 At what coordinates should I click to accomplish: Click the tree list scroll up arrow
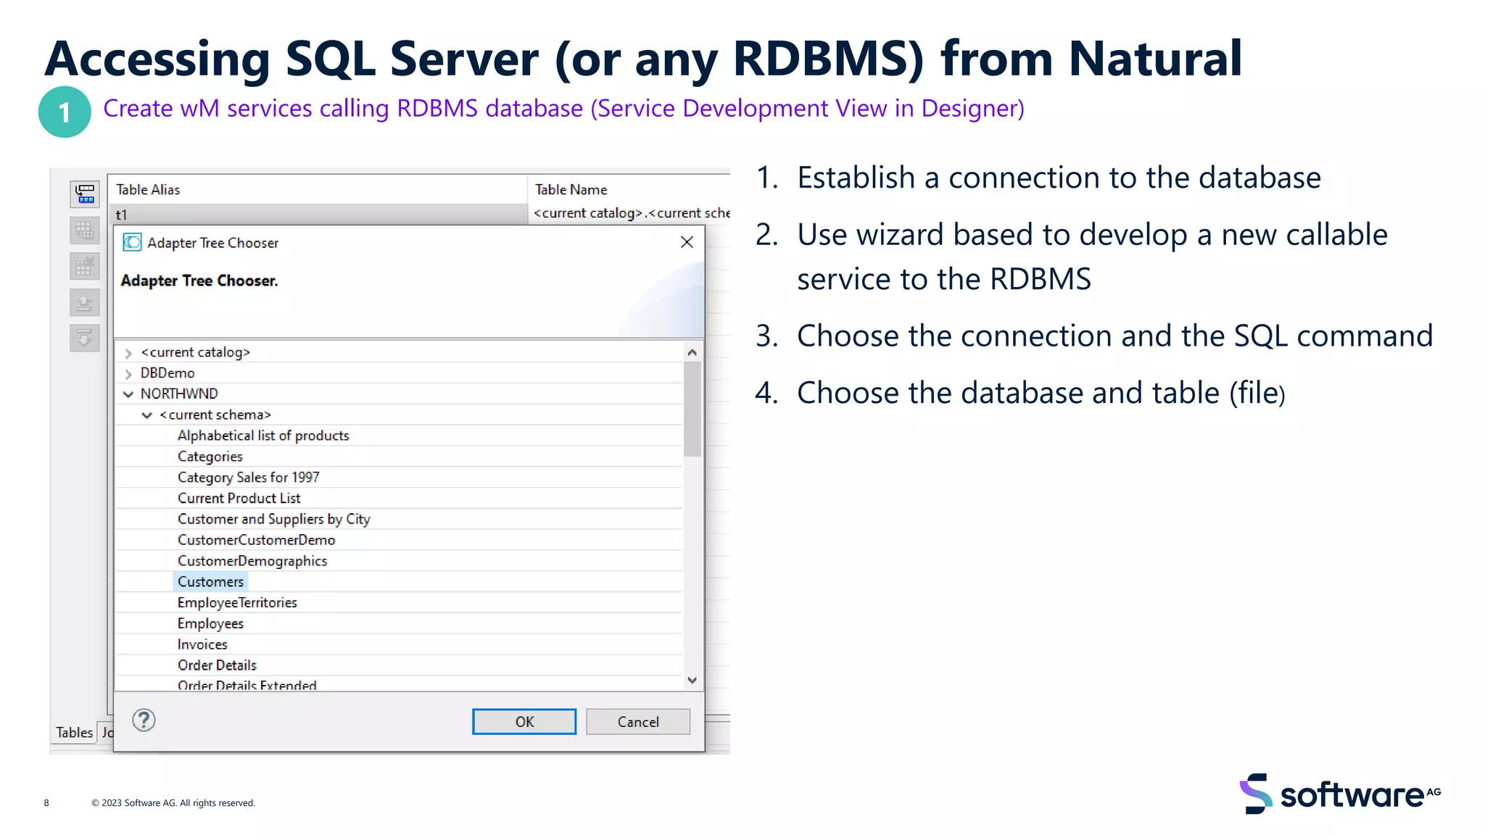pyautogui.click(x=692, y=352)
